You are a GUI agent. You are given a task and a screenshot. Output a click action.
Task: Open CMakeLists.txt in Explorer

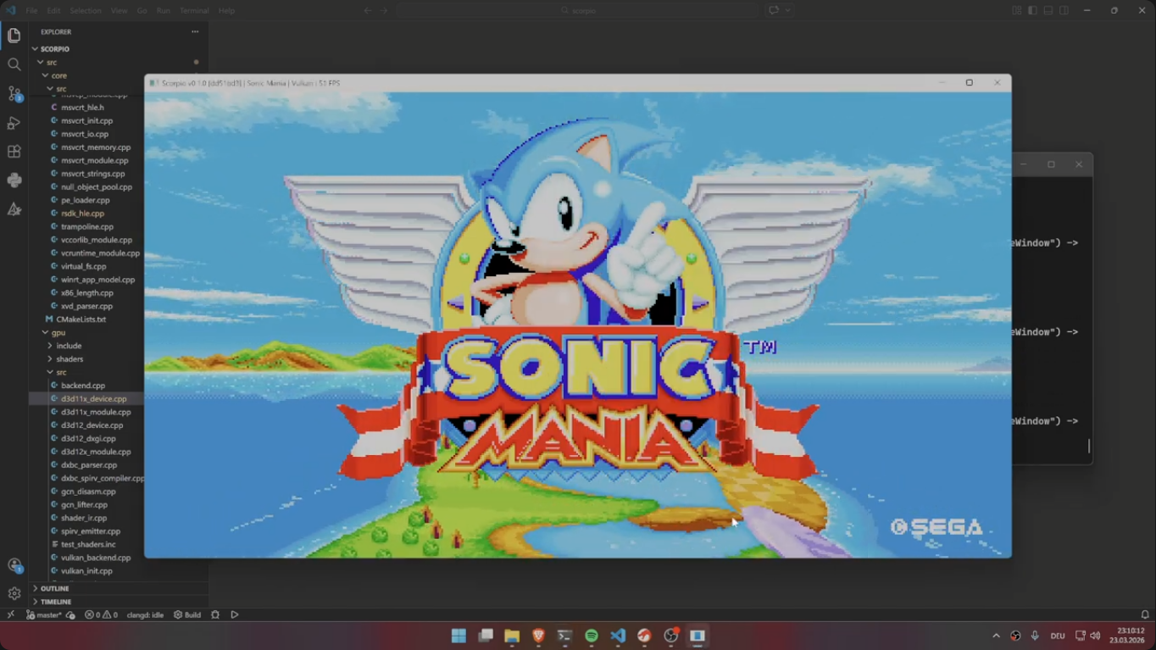click(x=81, y=319)
